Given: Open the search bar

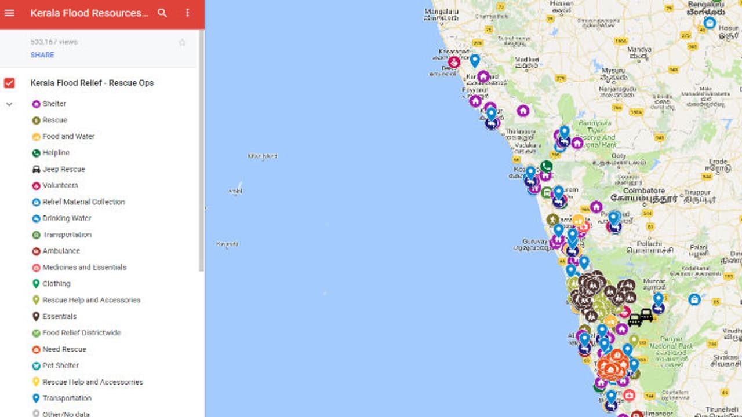Looking at the screenshot, I should pyautogui.click(x=163, y=12).
